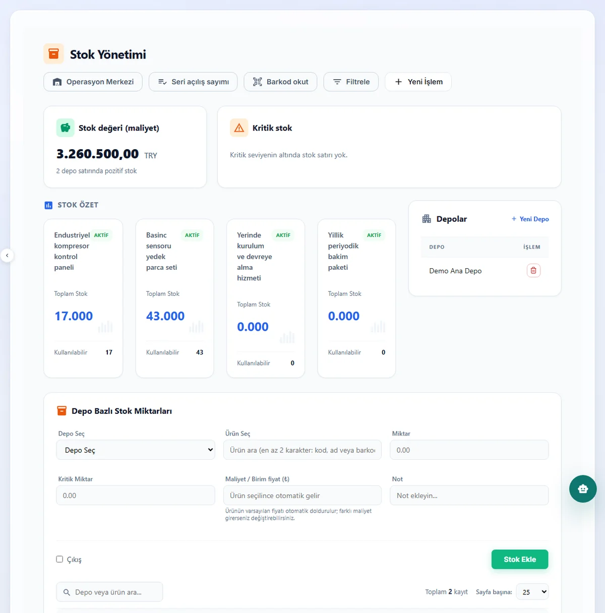The height and width of the screenshot is (613, 605).
Task: Collapse the sidebar using the left chevron
Action: (7, 256)
